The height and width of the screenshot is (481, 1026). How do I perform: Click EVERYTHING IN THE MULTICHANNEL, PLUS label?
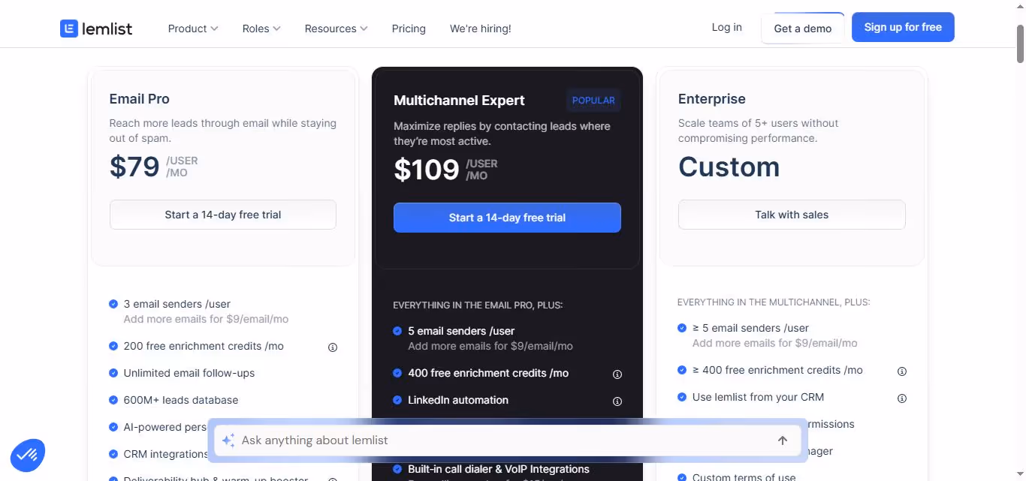pos(774,302)
